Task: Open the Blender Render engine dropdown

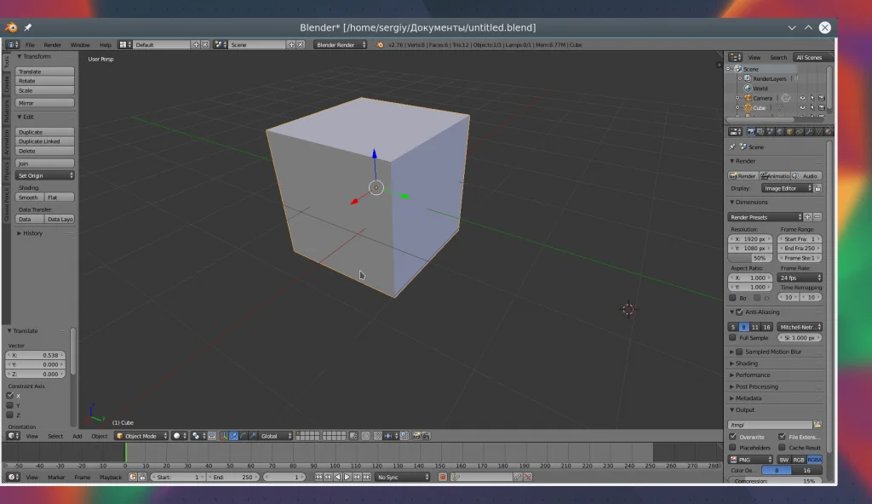Action: coord(341,44)
